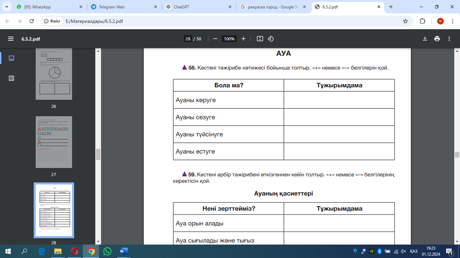Screen dimensions: 460x258
Task: Print the PDF document
Action: [437, 39]
